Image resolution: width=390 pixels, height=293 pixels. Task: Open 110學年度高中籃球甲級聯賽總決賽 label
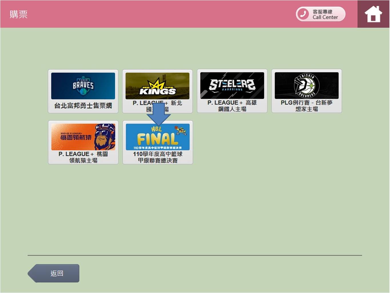click(x=158, y=157)
